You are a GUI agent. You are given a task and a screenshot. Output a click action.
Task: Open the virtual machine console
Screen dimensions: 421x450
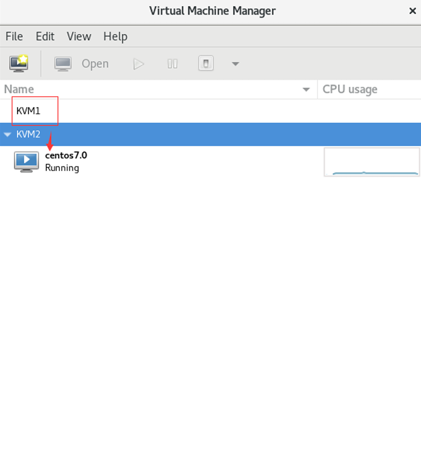pyautogui.click(x=82, y=64)
